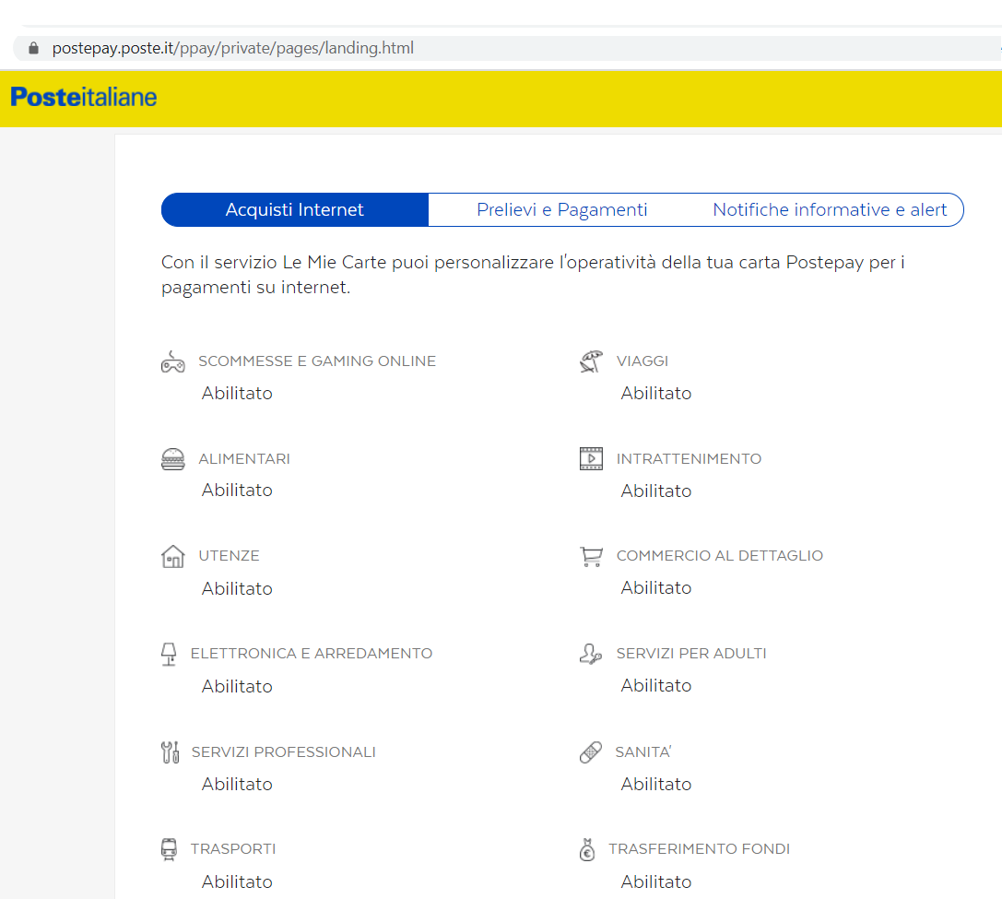Viewport: 1002px width, 899px height.
Task: Click Abilitato status under Trasferimento Fondi
Action: [656, 882]
